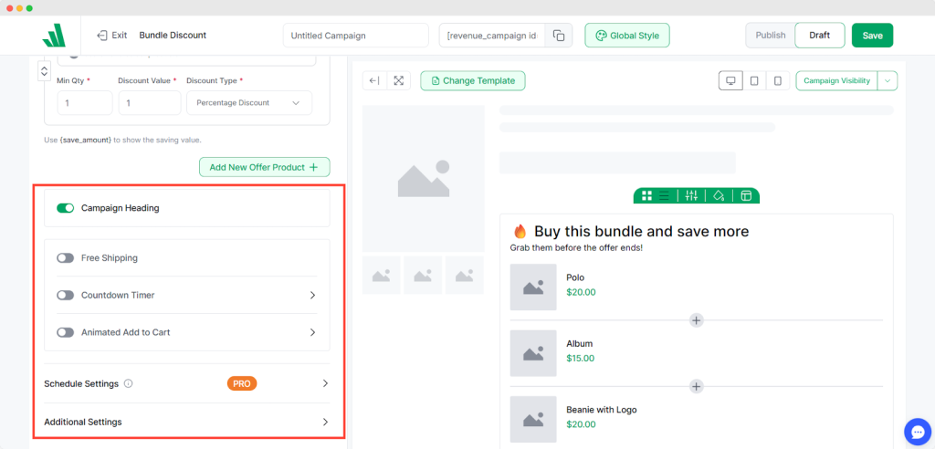Click Schedule Settings info icon
The image size is (935, 449).
(128, 383)
